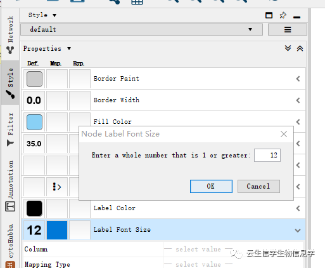
Task: Collapse the Label Font Size mapping
Action: [x=298, y=231]
